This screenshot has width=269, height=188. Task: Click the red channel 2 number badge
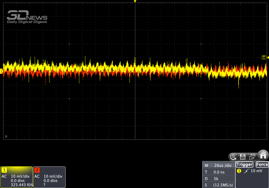pyautogui.click(x=37, y=170)
